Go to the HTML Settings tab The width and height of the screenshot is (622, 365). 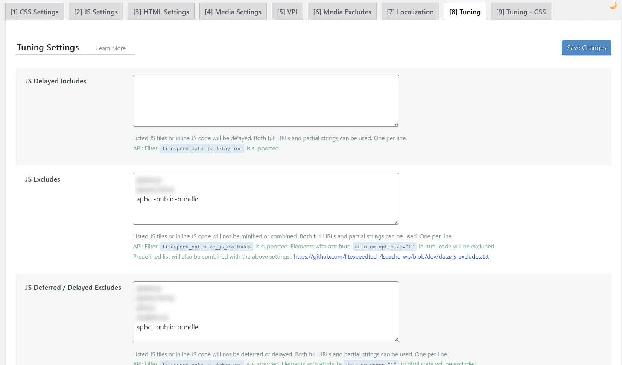point(161,12)
